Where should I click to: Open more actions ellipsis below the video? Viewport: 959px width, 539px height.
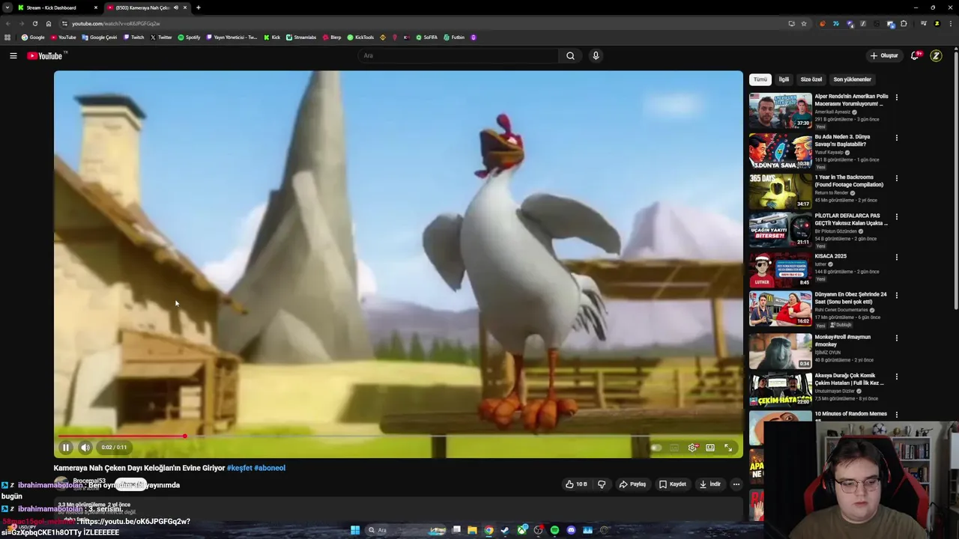(736, 484)
